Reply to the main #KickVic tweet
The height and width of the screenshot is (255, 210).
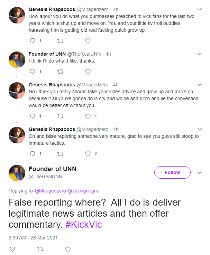(12, 249)
